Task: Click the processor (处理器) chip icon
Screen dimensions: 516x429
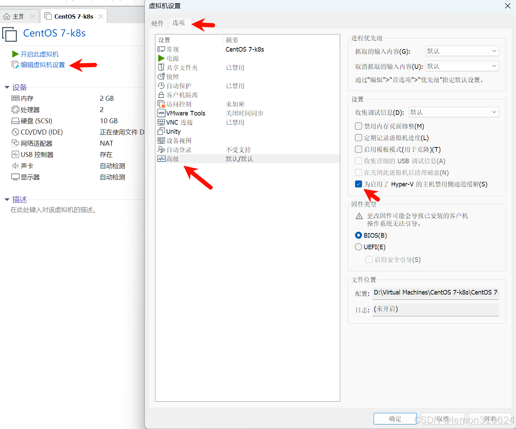Action: point(15,110)
